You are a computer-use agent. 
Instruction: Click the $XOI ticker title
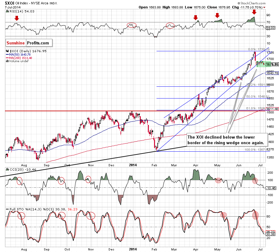click(x=9, y=3)
